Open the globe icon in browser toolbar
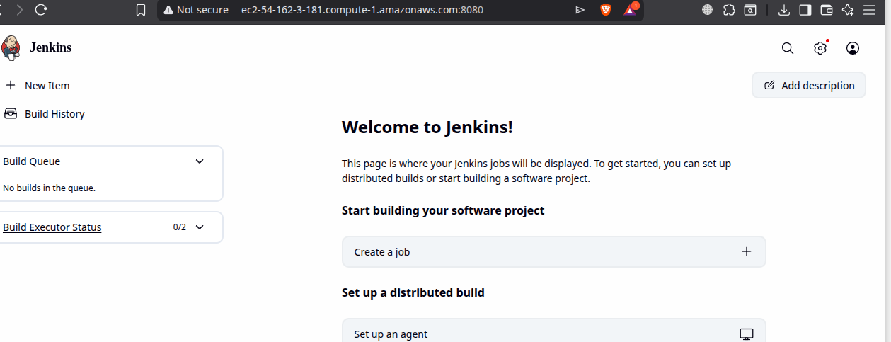This screenshot has height=342, width=891. pyautogui.click(x=708, y=10)
